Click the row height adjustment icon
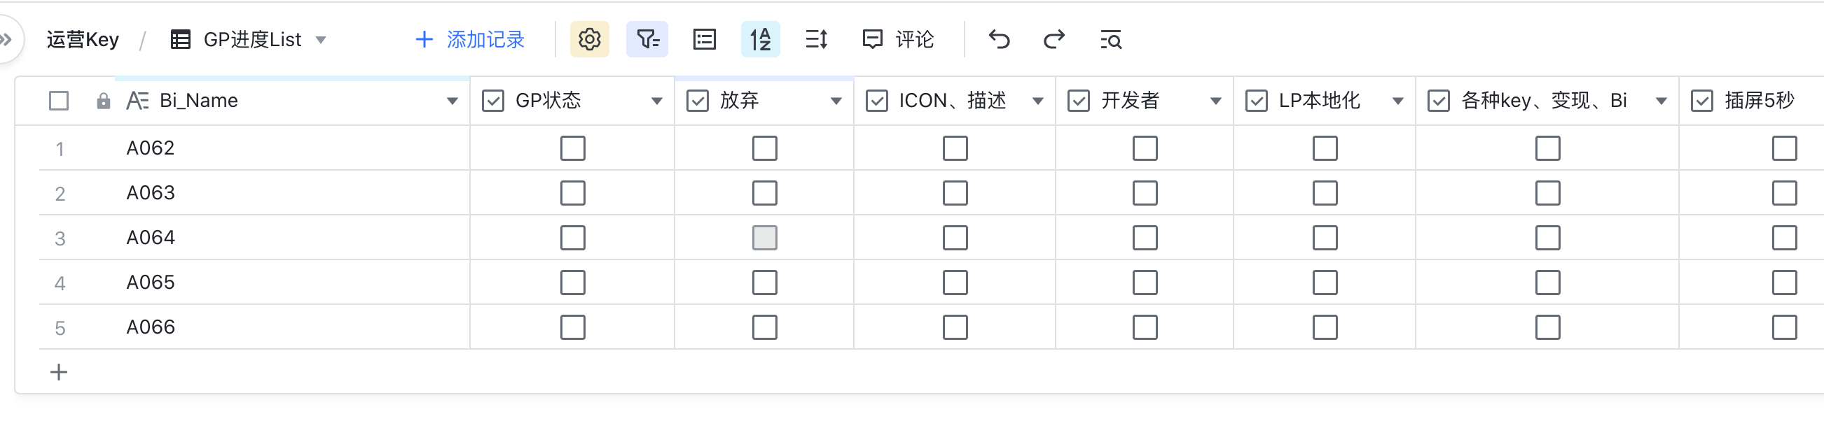 (x=816, y=41)
